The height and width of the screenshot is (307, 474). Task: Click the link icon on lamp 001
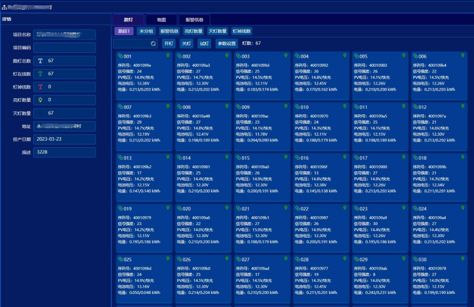[120, 56]
